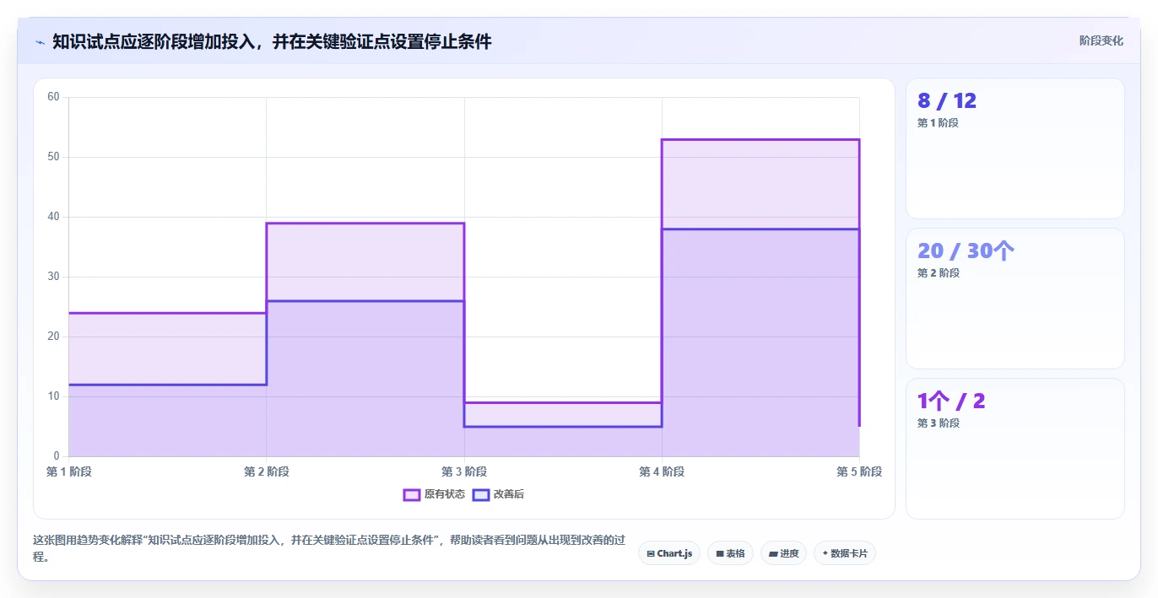
Task: Click the 改善后 blue legend swatch
Action: coord(481,494)
